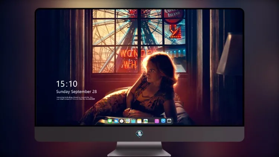Open the photo widgets app in the dock
The width and height of the screenshot is (279, 157).
[145, 121]
